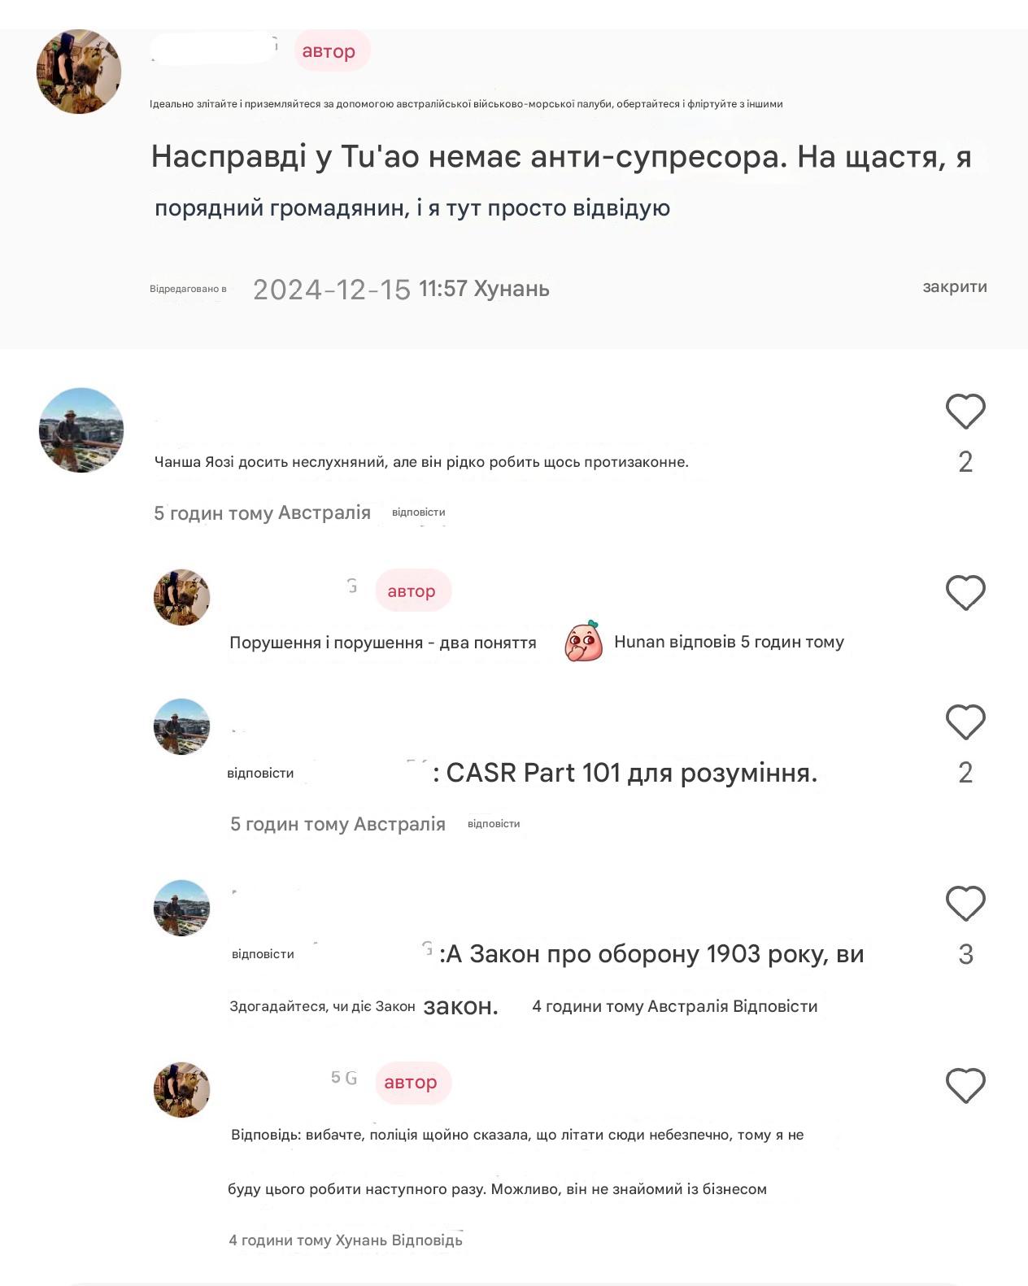The width and height of the screenshot is (1028, 1286).
Task: Open commenter avatar beside CASR Part 101 reply
Action: pos(182,726)
